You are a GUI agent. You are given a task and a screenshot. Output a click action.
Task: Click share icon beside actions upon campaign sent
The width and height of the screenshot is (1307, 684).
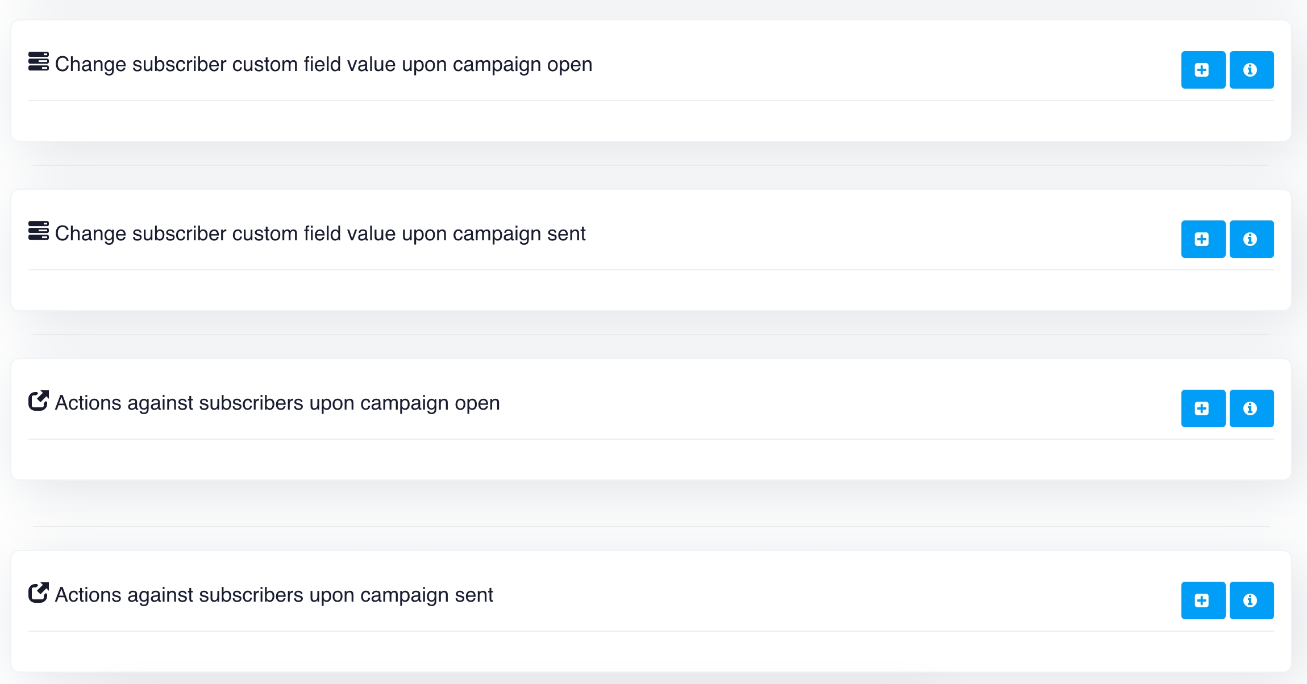(x=39, y=593)
